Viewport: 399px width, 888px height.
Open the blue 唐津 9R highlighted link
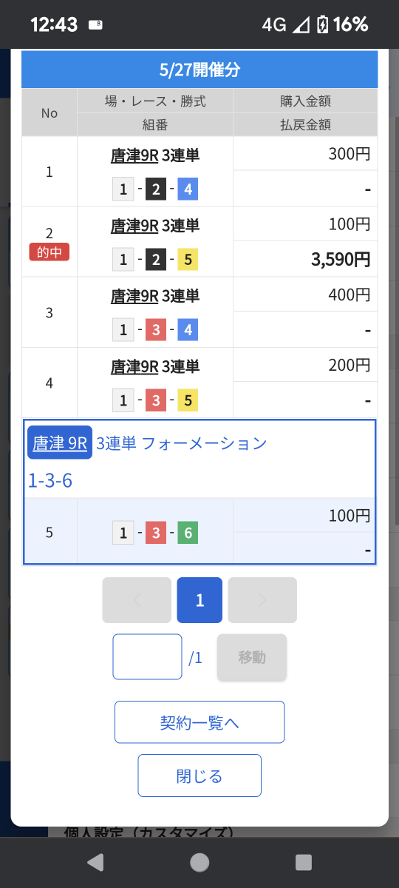pos(60,443)
